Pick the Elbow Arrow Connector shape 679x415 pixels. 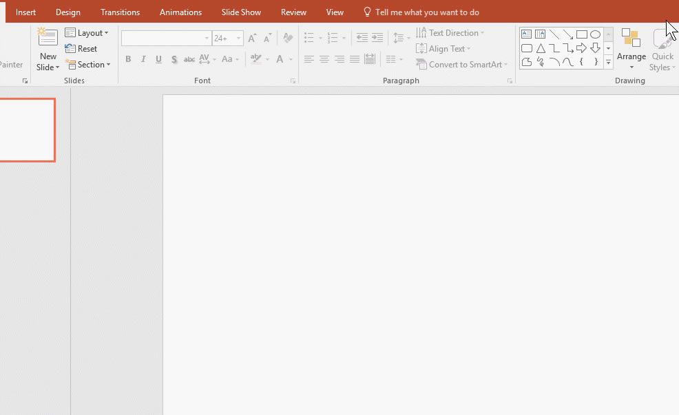coord(567,48)
